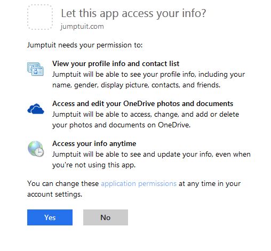Click the 'see and update your info' description

click(152, 159)
